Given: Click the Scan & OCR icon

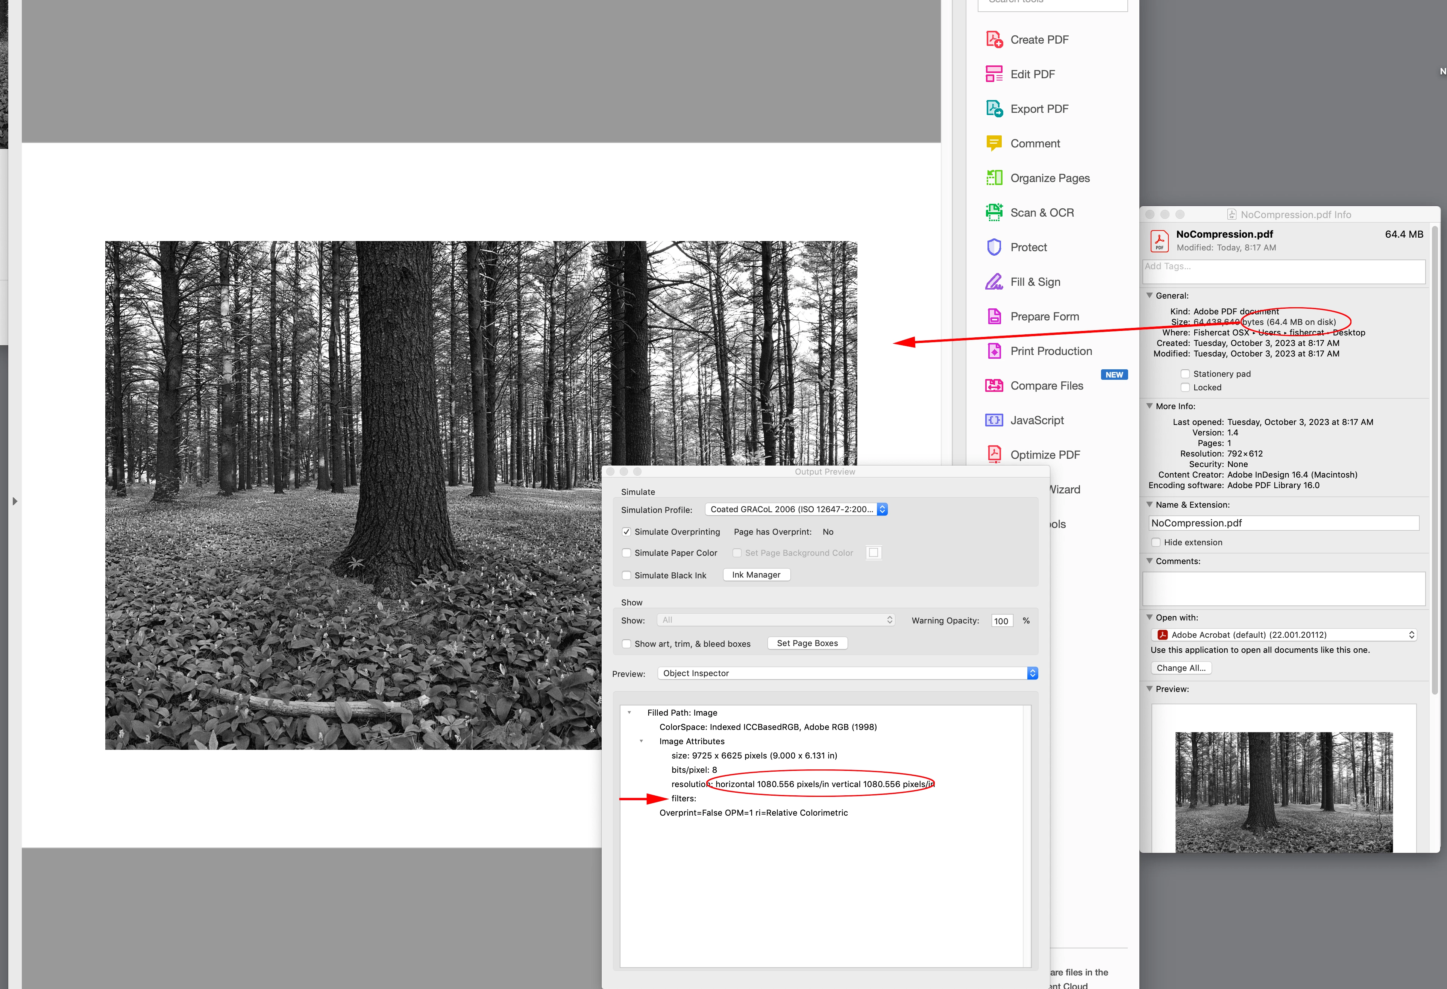Looking at the screenshot, I should coord(994,212).
